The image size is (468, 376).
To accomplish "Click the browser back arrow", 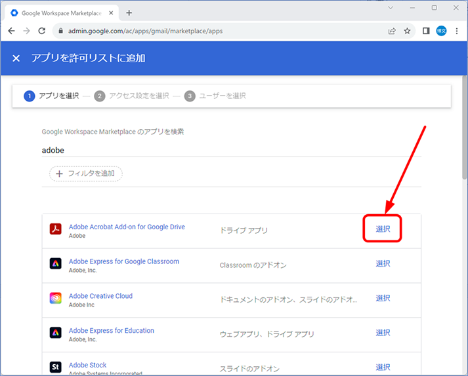I will click(11, 31).
